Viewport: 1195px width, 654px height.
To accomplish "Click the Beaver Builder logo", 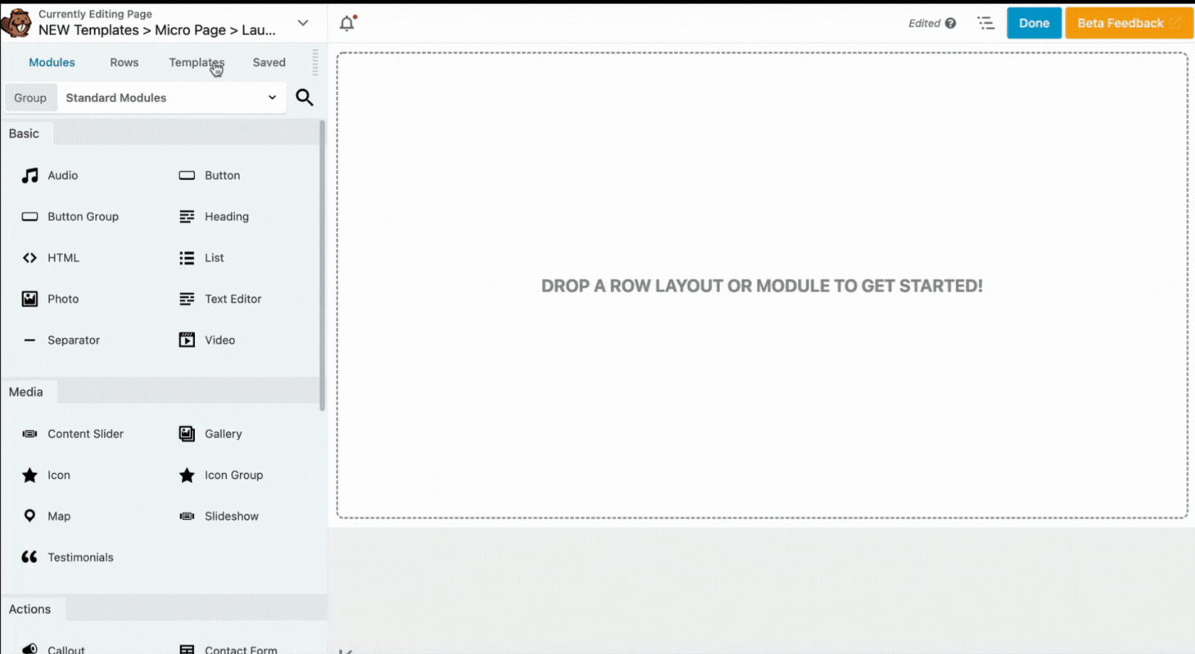I will coord(17,23).
